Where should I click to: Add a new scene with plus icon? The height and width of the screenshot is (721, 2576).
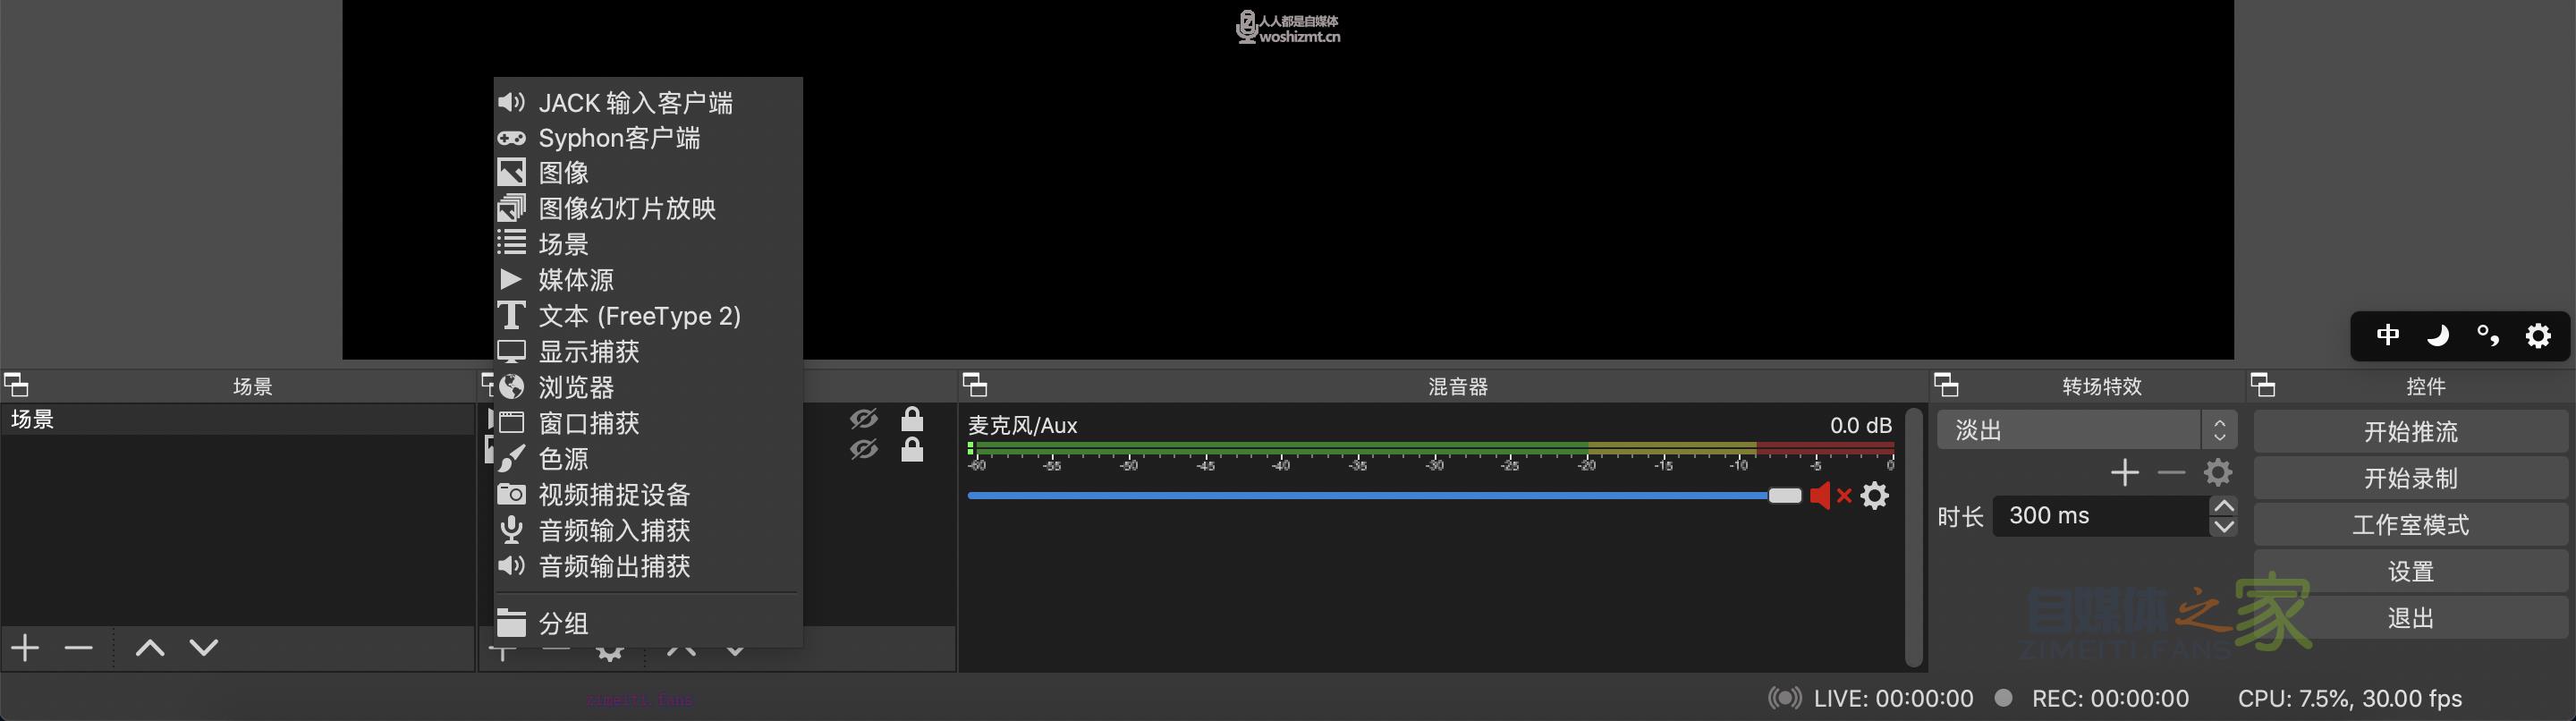[x=25, y=648]
